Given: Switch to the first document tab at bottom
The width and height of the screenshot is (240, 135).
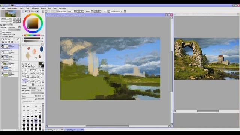Looking at the screenshot, I should 55,130.
